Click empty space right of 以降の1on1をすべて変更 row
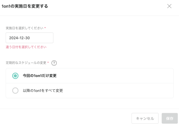 (119, 90)
